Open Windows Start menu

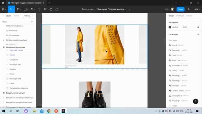[x=3, y=111]
